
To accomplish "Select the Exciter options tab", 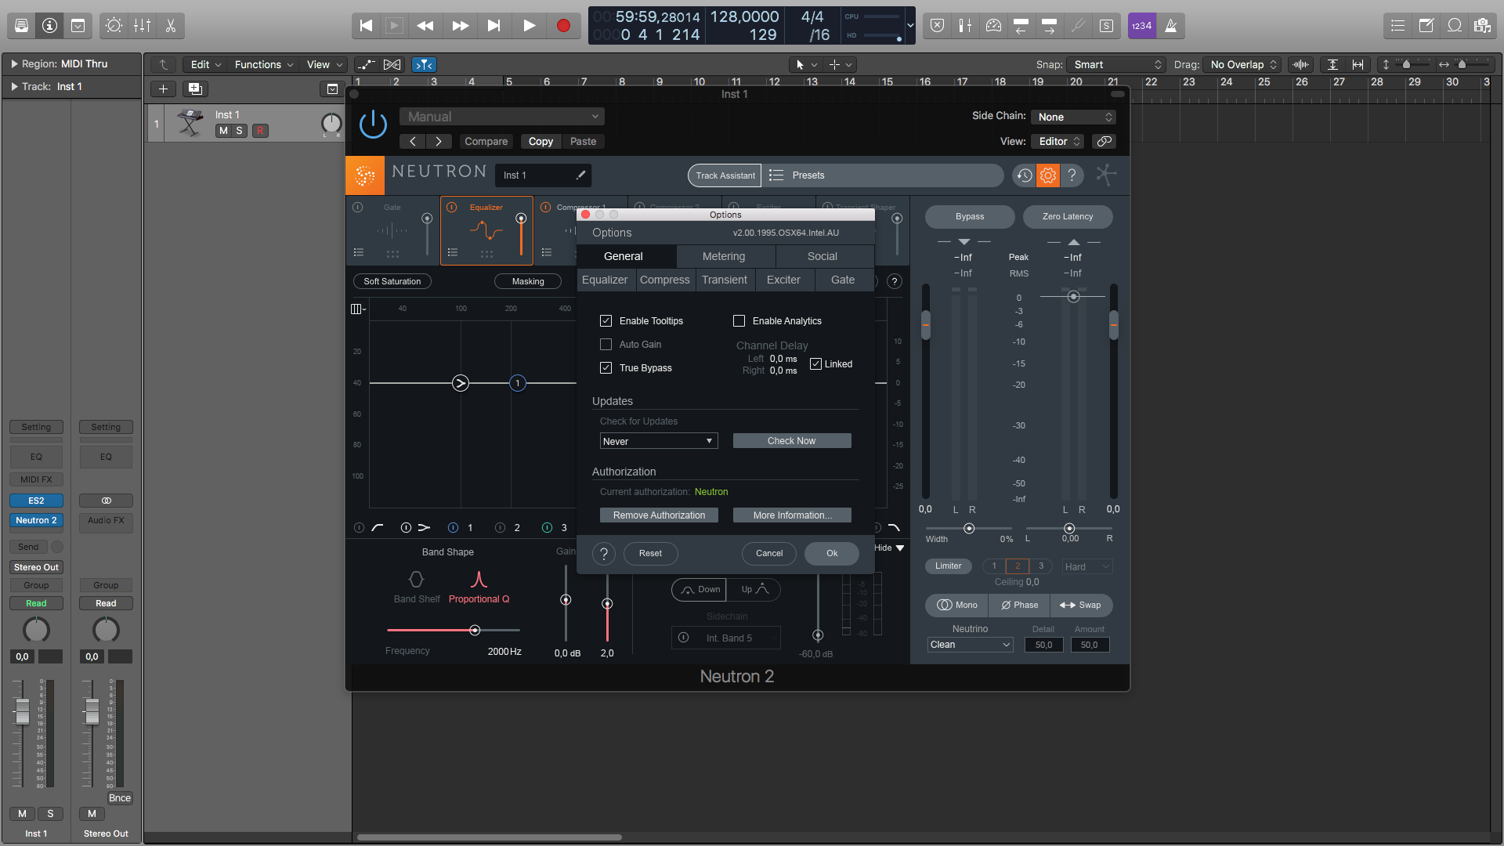I will tap(783, 280).
